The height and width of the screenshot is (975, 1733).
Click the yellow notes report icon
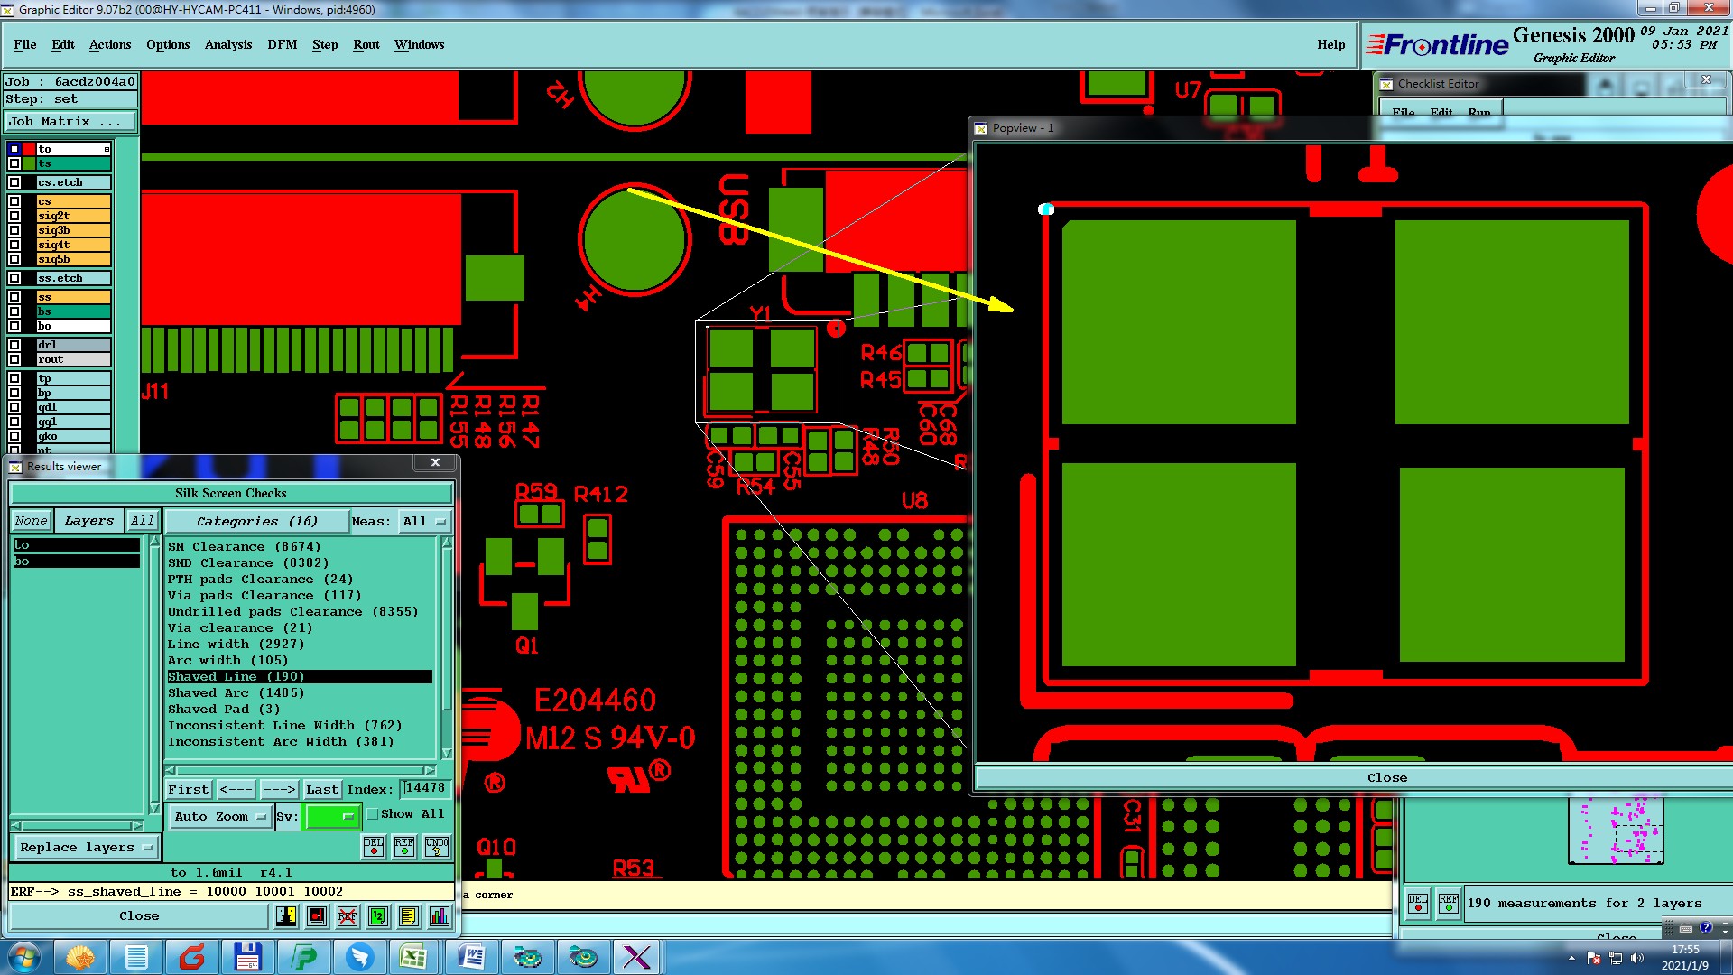pos(409,916)
